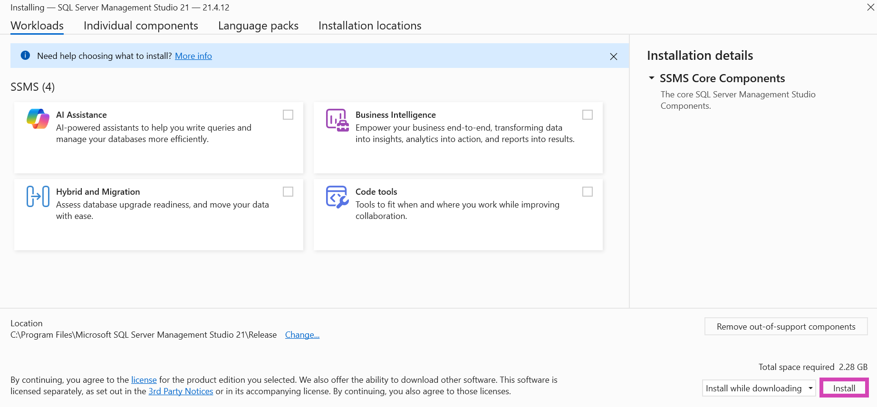Click the AI Assistance title text
This screenshot has height=407, width=877.
pyautogui.click(x=81, y=115)
